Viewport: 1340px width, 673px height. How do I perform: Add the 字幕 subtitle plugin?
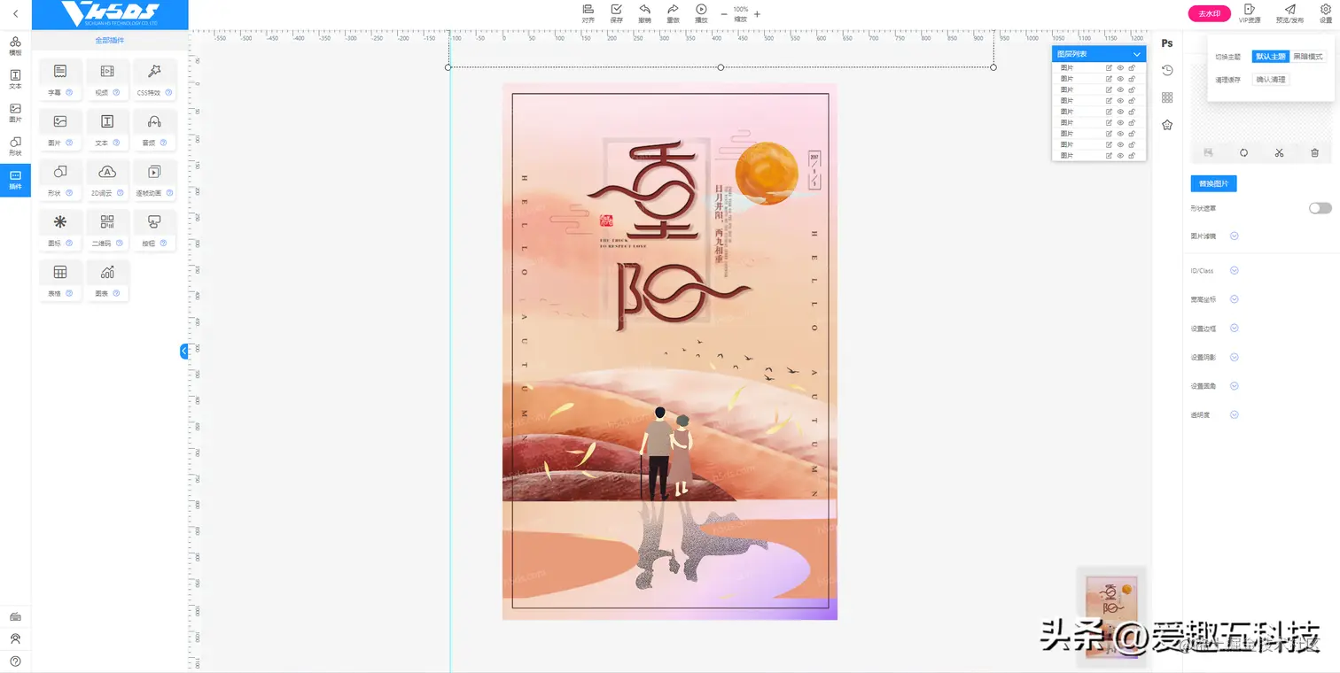point(60,79)
